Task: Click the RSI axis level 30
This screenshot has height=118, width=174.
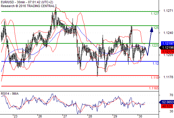Action: [171, 111]
